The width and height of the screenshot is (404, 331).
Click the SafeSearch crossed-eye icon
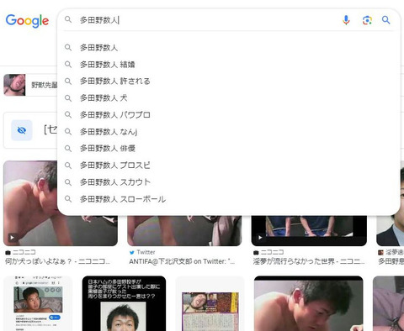coord(22,130)
